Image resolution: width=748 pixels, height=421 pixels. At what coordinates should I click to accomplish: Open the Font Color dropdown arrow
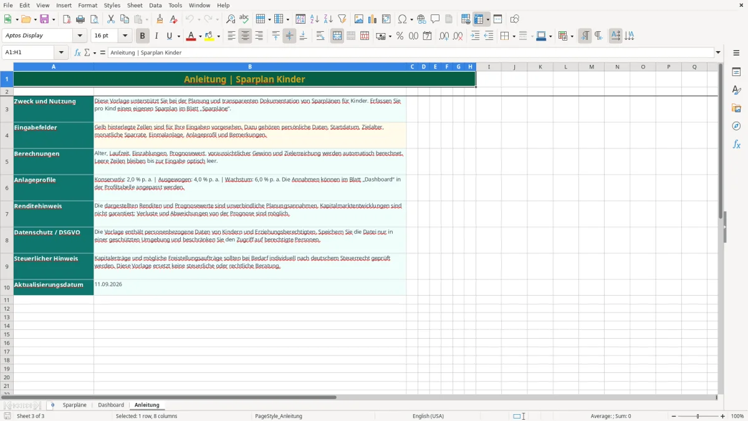tap(200, 36)
